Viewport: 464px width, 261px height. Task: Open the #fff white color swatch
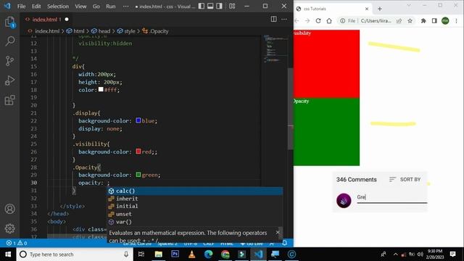pyautogui.click(x=101, y=89)
